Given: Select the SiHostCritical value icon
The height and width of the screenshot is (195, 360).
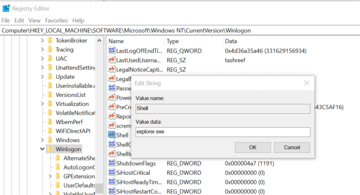Looking at the screenshot, I should pos(112,173).
